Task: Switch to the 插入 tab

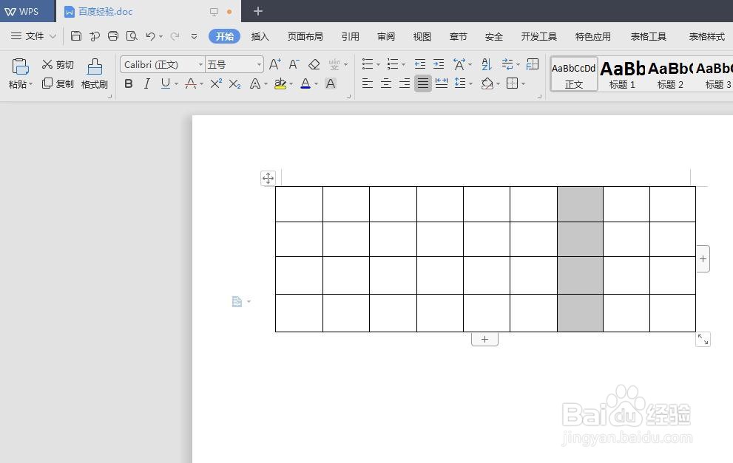Action: coord(260,36)
